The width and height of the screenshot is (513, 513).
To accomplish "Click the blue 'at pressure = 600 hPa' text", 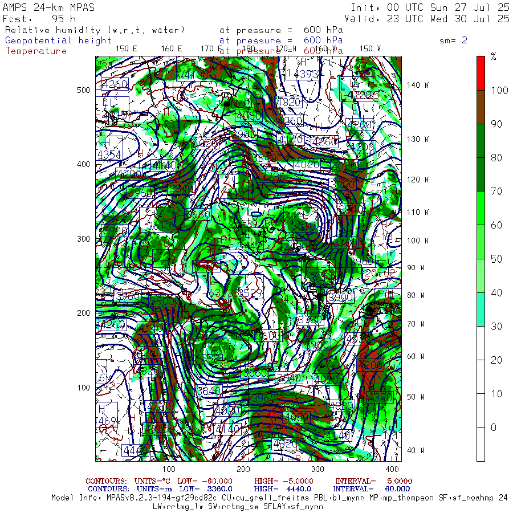I will coord(281,40).
